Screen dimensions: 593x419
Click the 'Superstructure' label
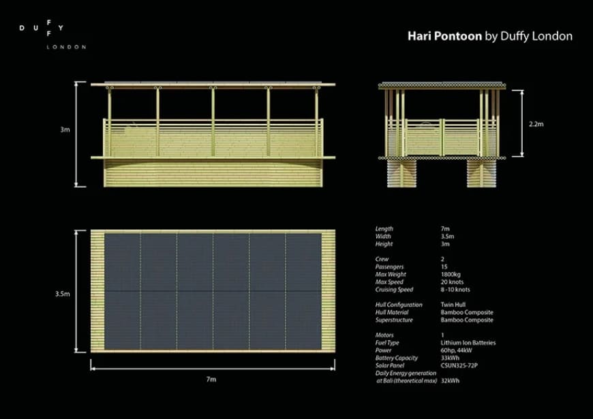pos(394,320)
